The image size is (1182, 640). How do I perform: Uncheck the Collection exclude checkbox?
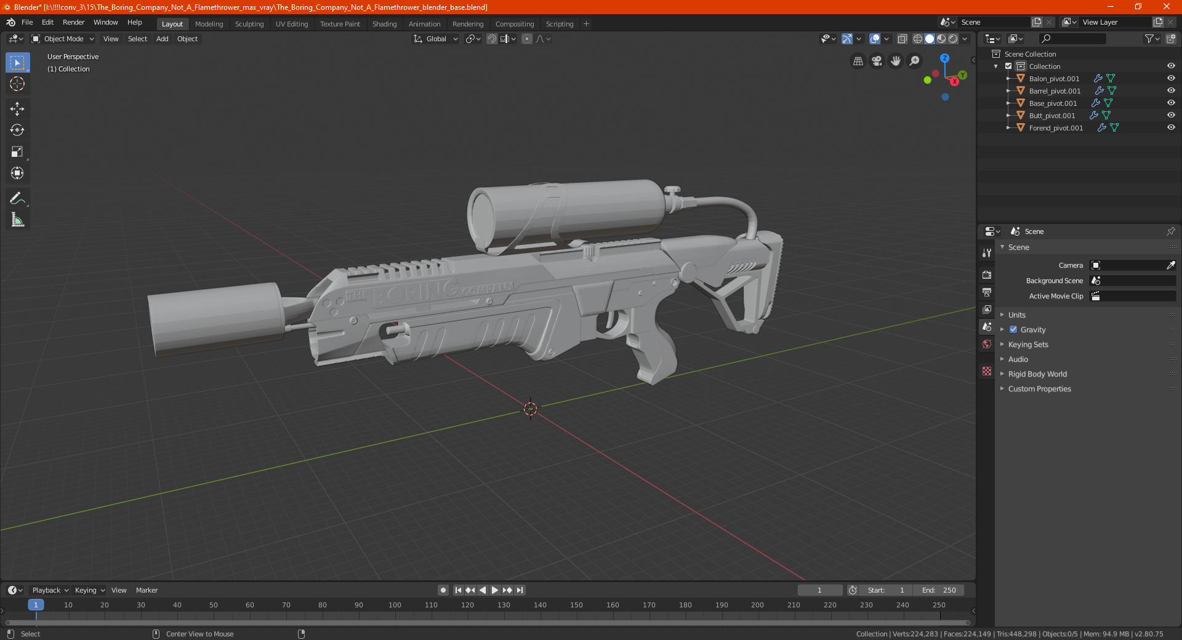[x=1008, y=66]
